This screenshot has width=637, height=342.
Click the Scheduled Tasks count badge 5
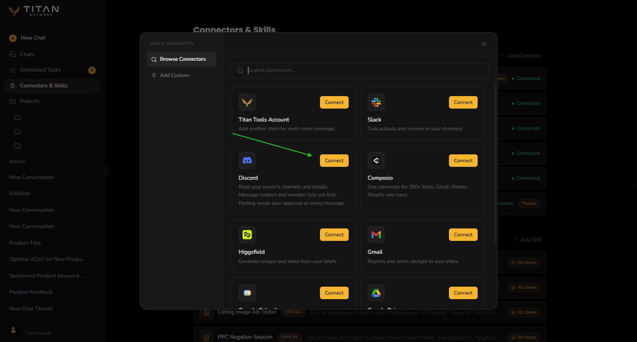[92, 70]
